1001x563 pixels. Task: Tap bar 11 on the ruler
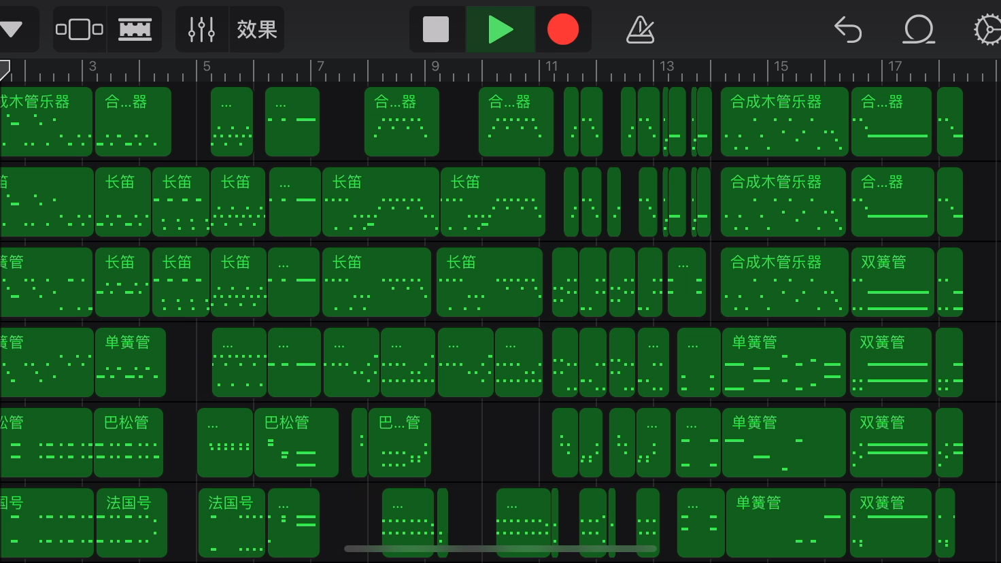552,67
